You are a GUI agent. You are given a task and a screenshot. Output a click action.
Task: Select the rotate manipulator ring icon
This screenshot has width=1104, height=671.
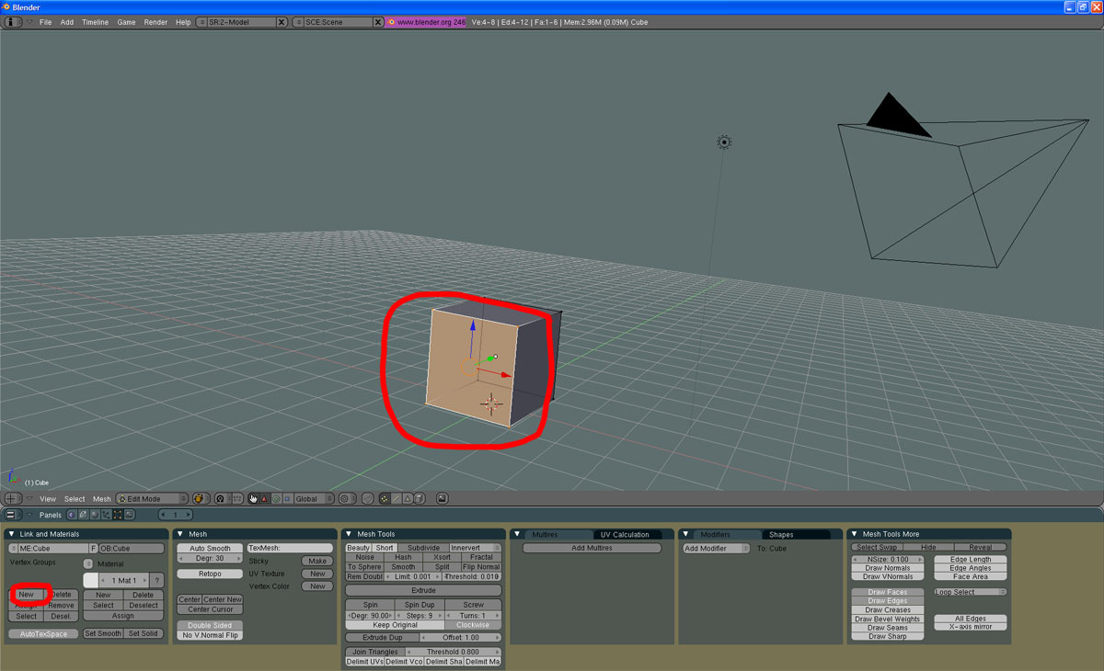tap(276, 498)
